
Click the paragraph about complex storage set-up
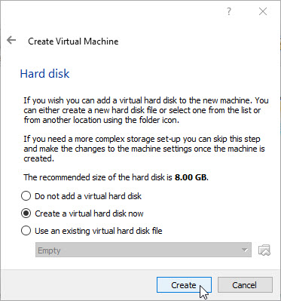(x=144, y=149)
